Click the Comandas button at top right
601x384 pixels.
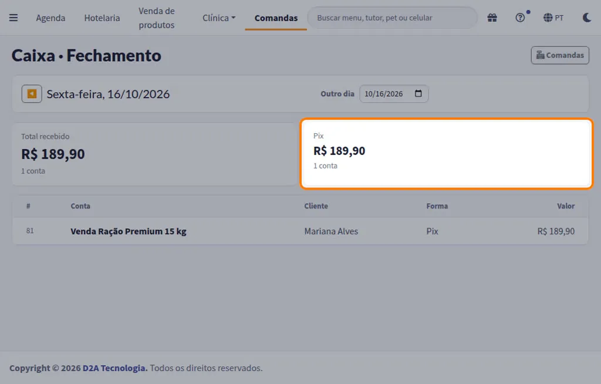point(560,55)
